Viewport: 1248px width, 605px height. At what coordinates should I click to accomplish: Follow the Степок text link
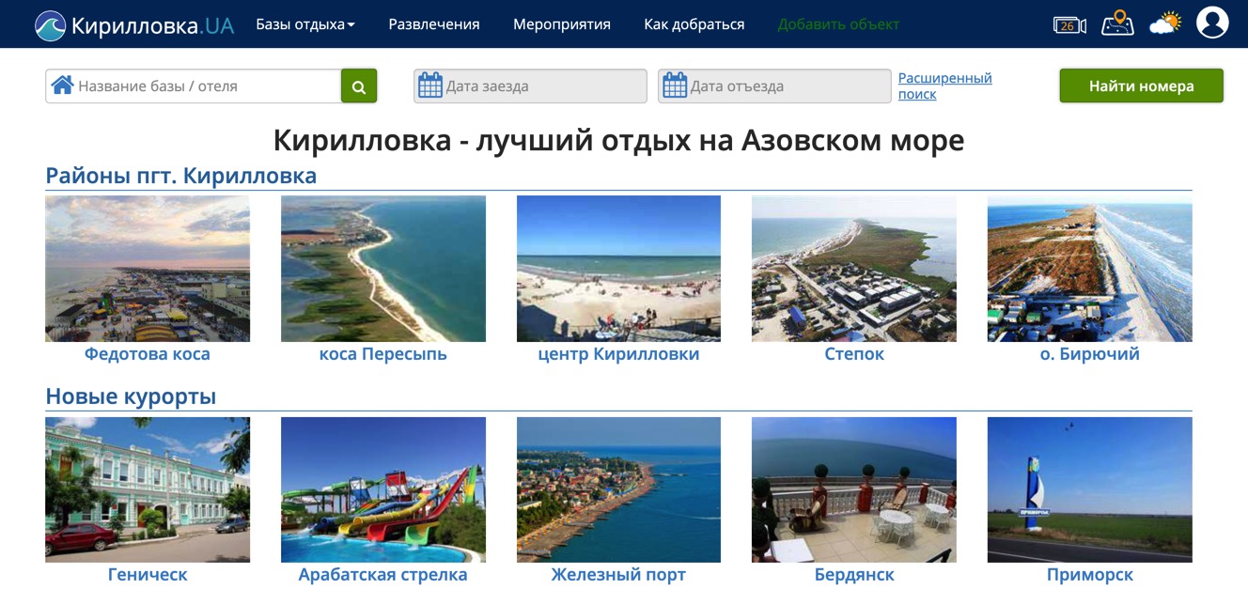854,354
